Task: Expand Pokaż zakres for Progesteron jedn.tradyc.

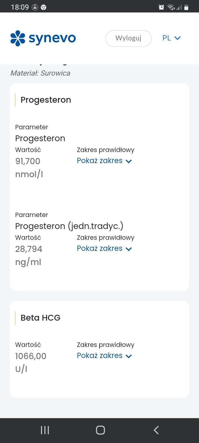Action: (x=104, y=249)
